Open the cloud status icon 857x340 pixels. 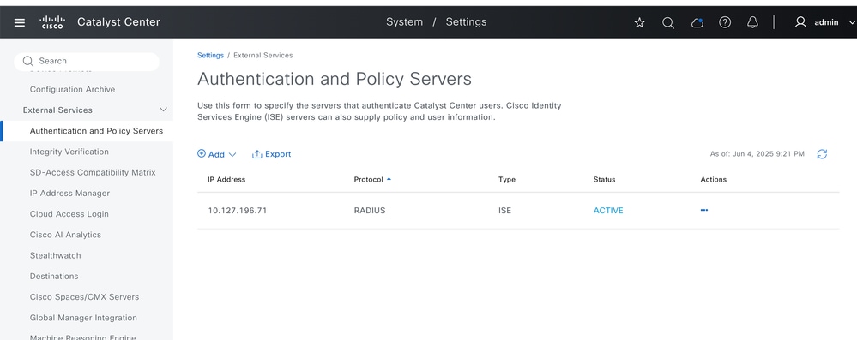pos(697,22)
